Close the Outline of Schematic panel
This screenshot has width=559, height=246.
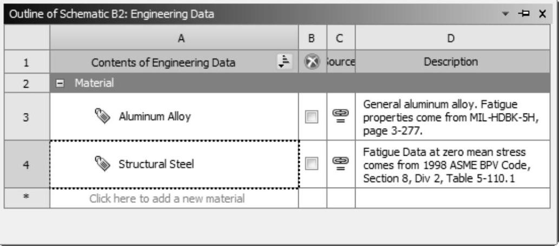pos(542,13)
